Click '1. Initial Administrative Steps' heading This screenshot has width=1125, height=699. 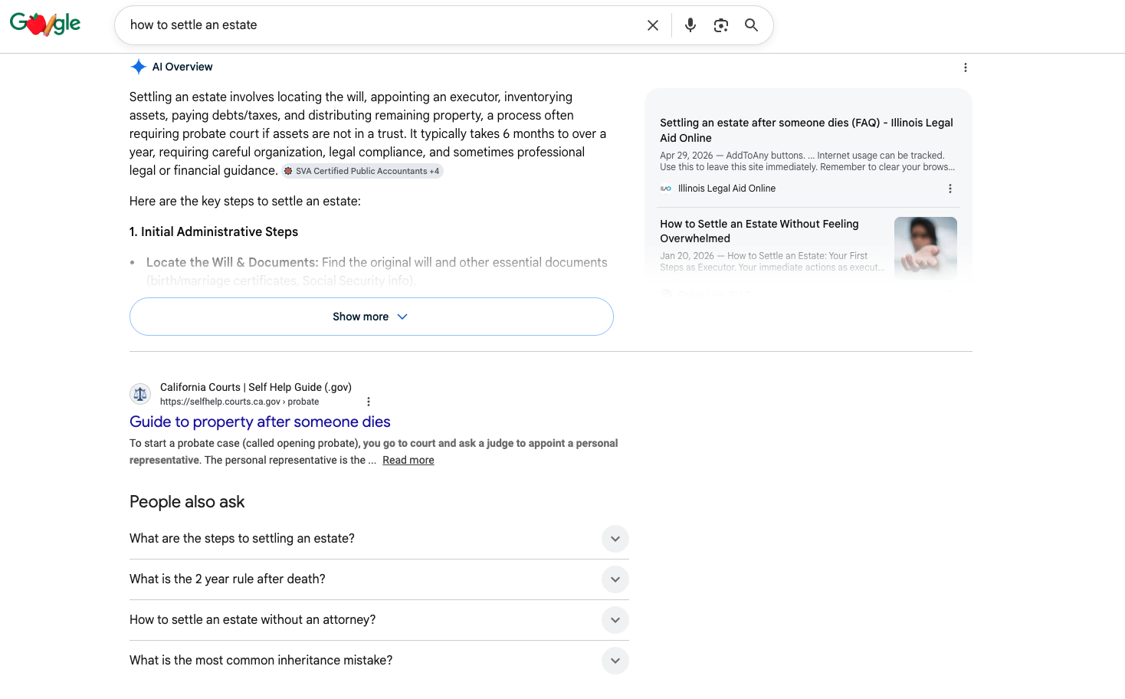[x=214, y=231]
